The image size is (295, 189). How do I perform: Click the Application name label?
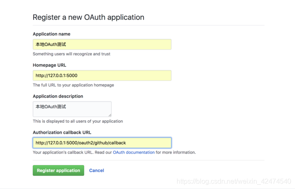coord(51,34)
